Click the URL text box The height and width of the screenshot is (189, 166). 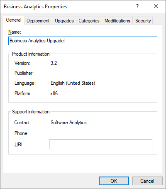100,144
